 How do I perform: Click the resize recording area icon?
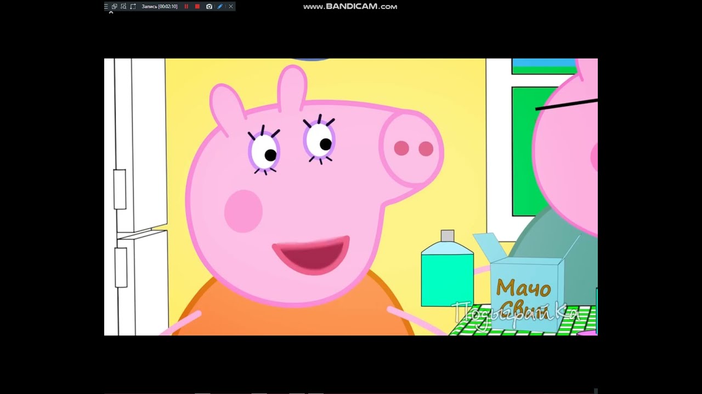click(x=133, y=7)
